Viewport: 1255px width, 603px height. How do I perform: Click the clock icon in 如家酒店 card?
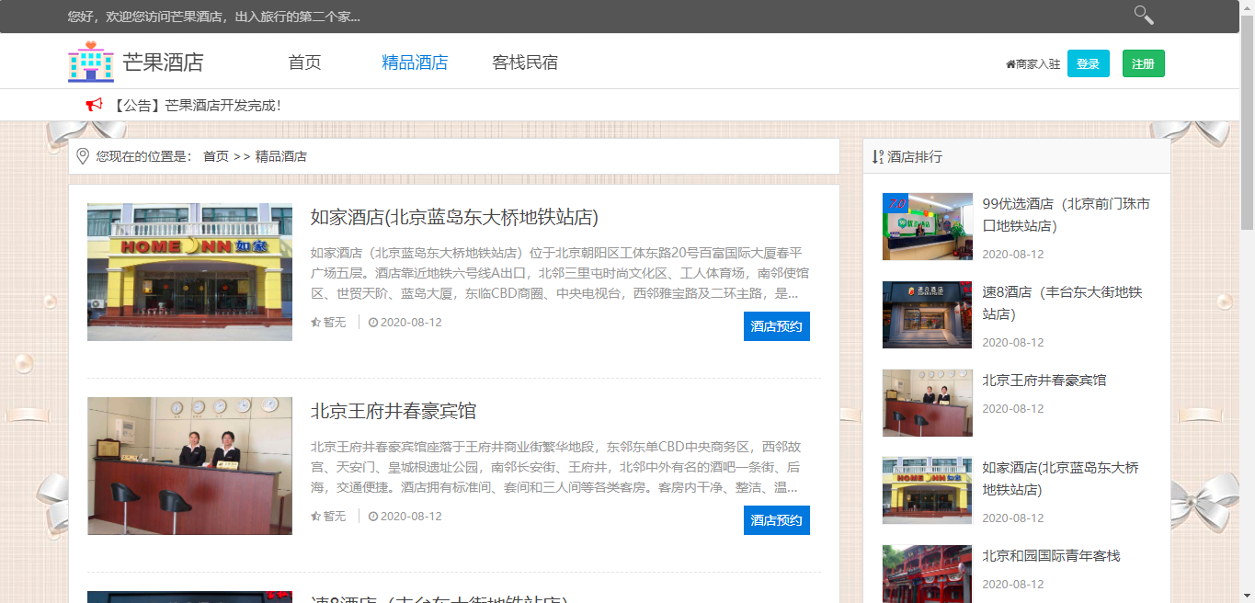click(x=373, y=323)
